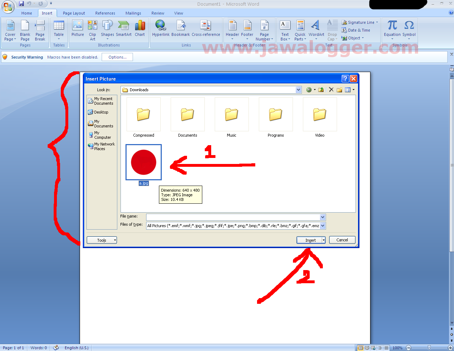Create a new folder in dialog
454x351 pixels.
(x=339, y=90)
